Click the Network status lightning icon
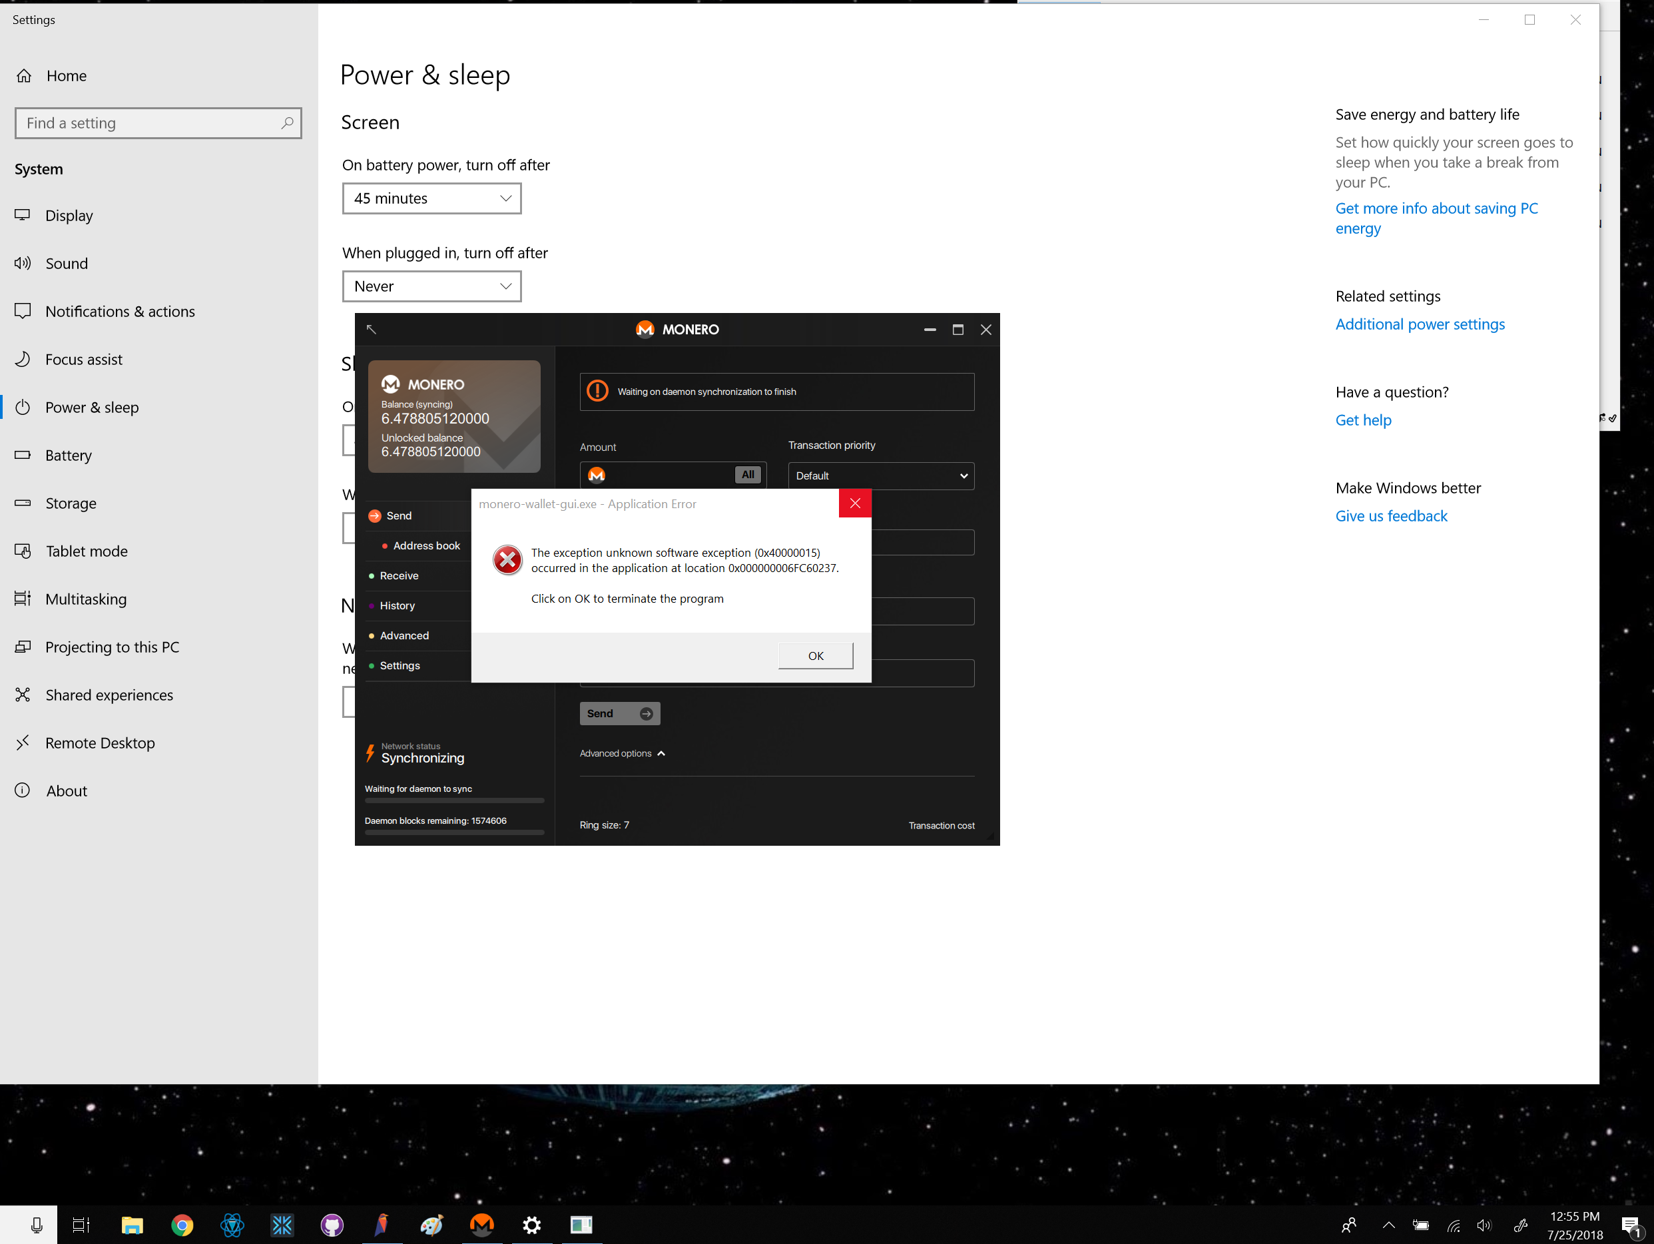This screenshot has width=1654, height=1244. (x=370, y=753)
